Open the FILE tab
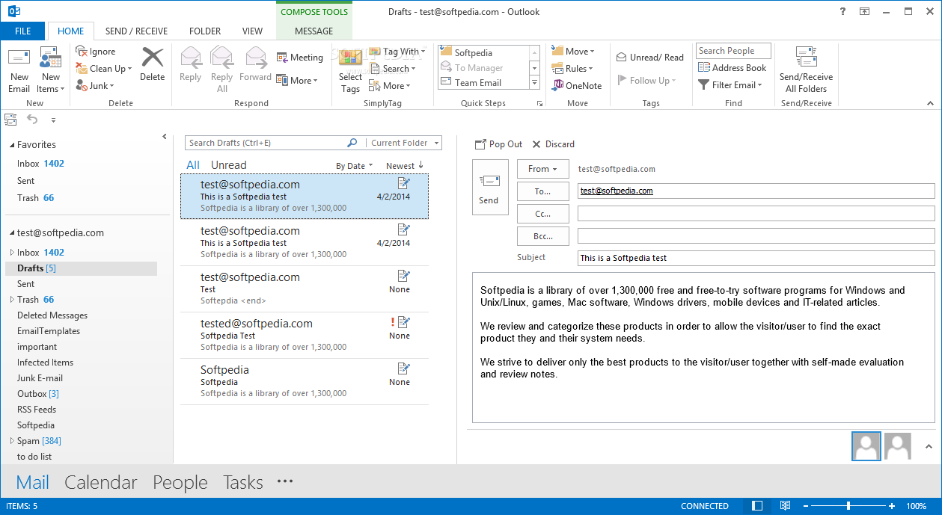 tap(22, 31)
